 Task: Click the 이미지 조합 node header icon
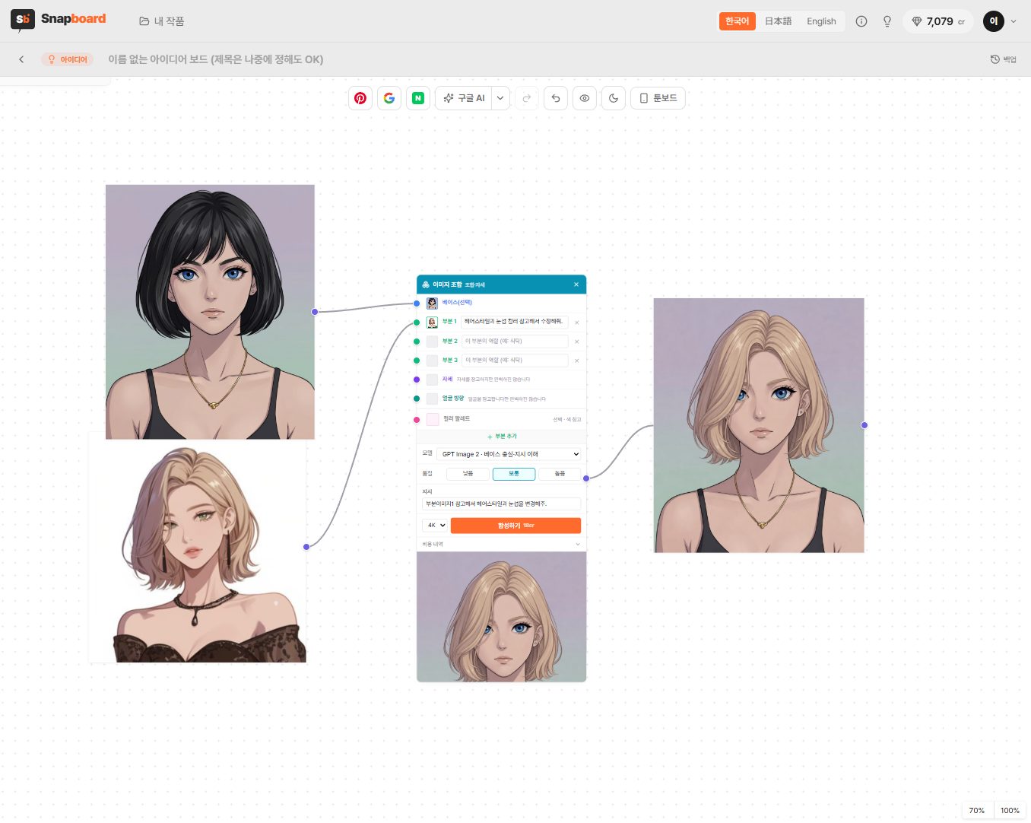pos(426,284)
